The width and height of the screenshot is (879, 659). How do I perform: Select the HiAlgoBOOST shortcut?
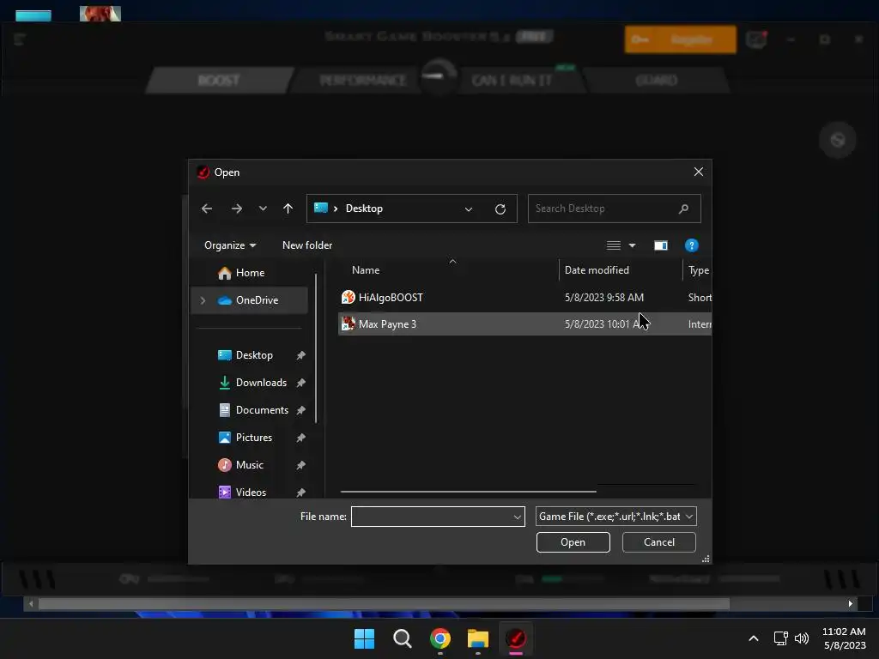pyautogui.click(x=524, y=298)
